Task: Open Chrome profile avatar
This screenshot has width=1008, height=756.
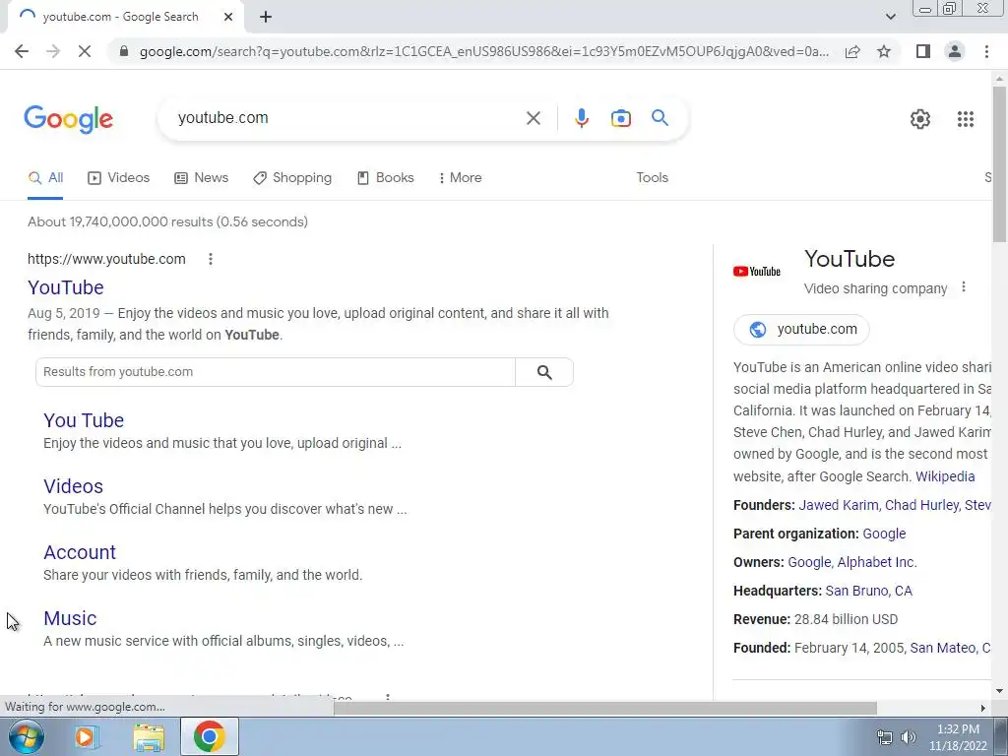Action: click(955, 51)
